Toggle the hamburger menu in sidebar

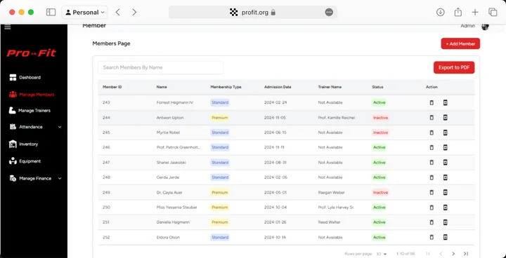tap(8, 27)
